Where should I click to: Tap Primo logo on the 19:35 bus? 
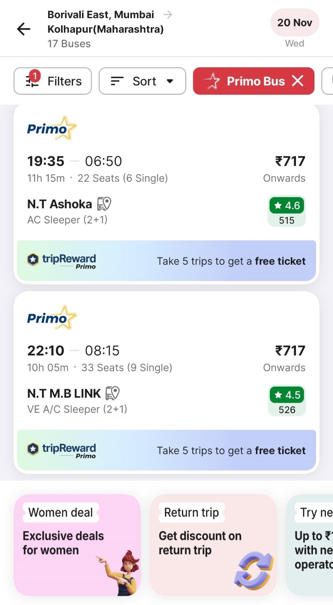pos(52,129)
